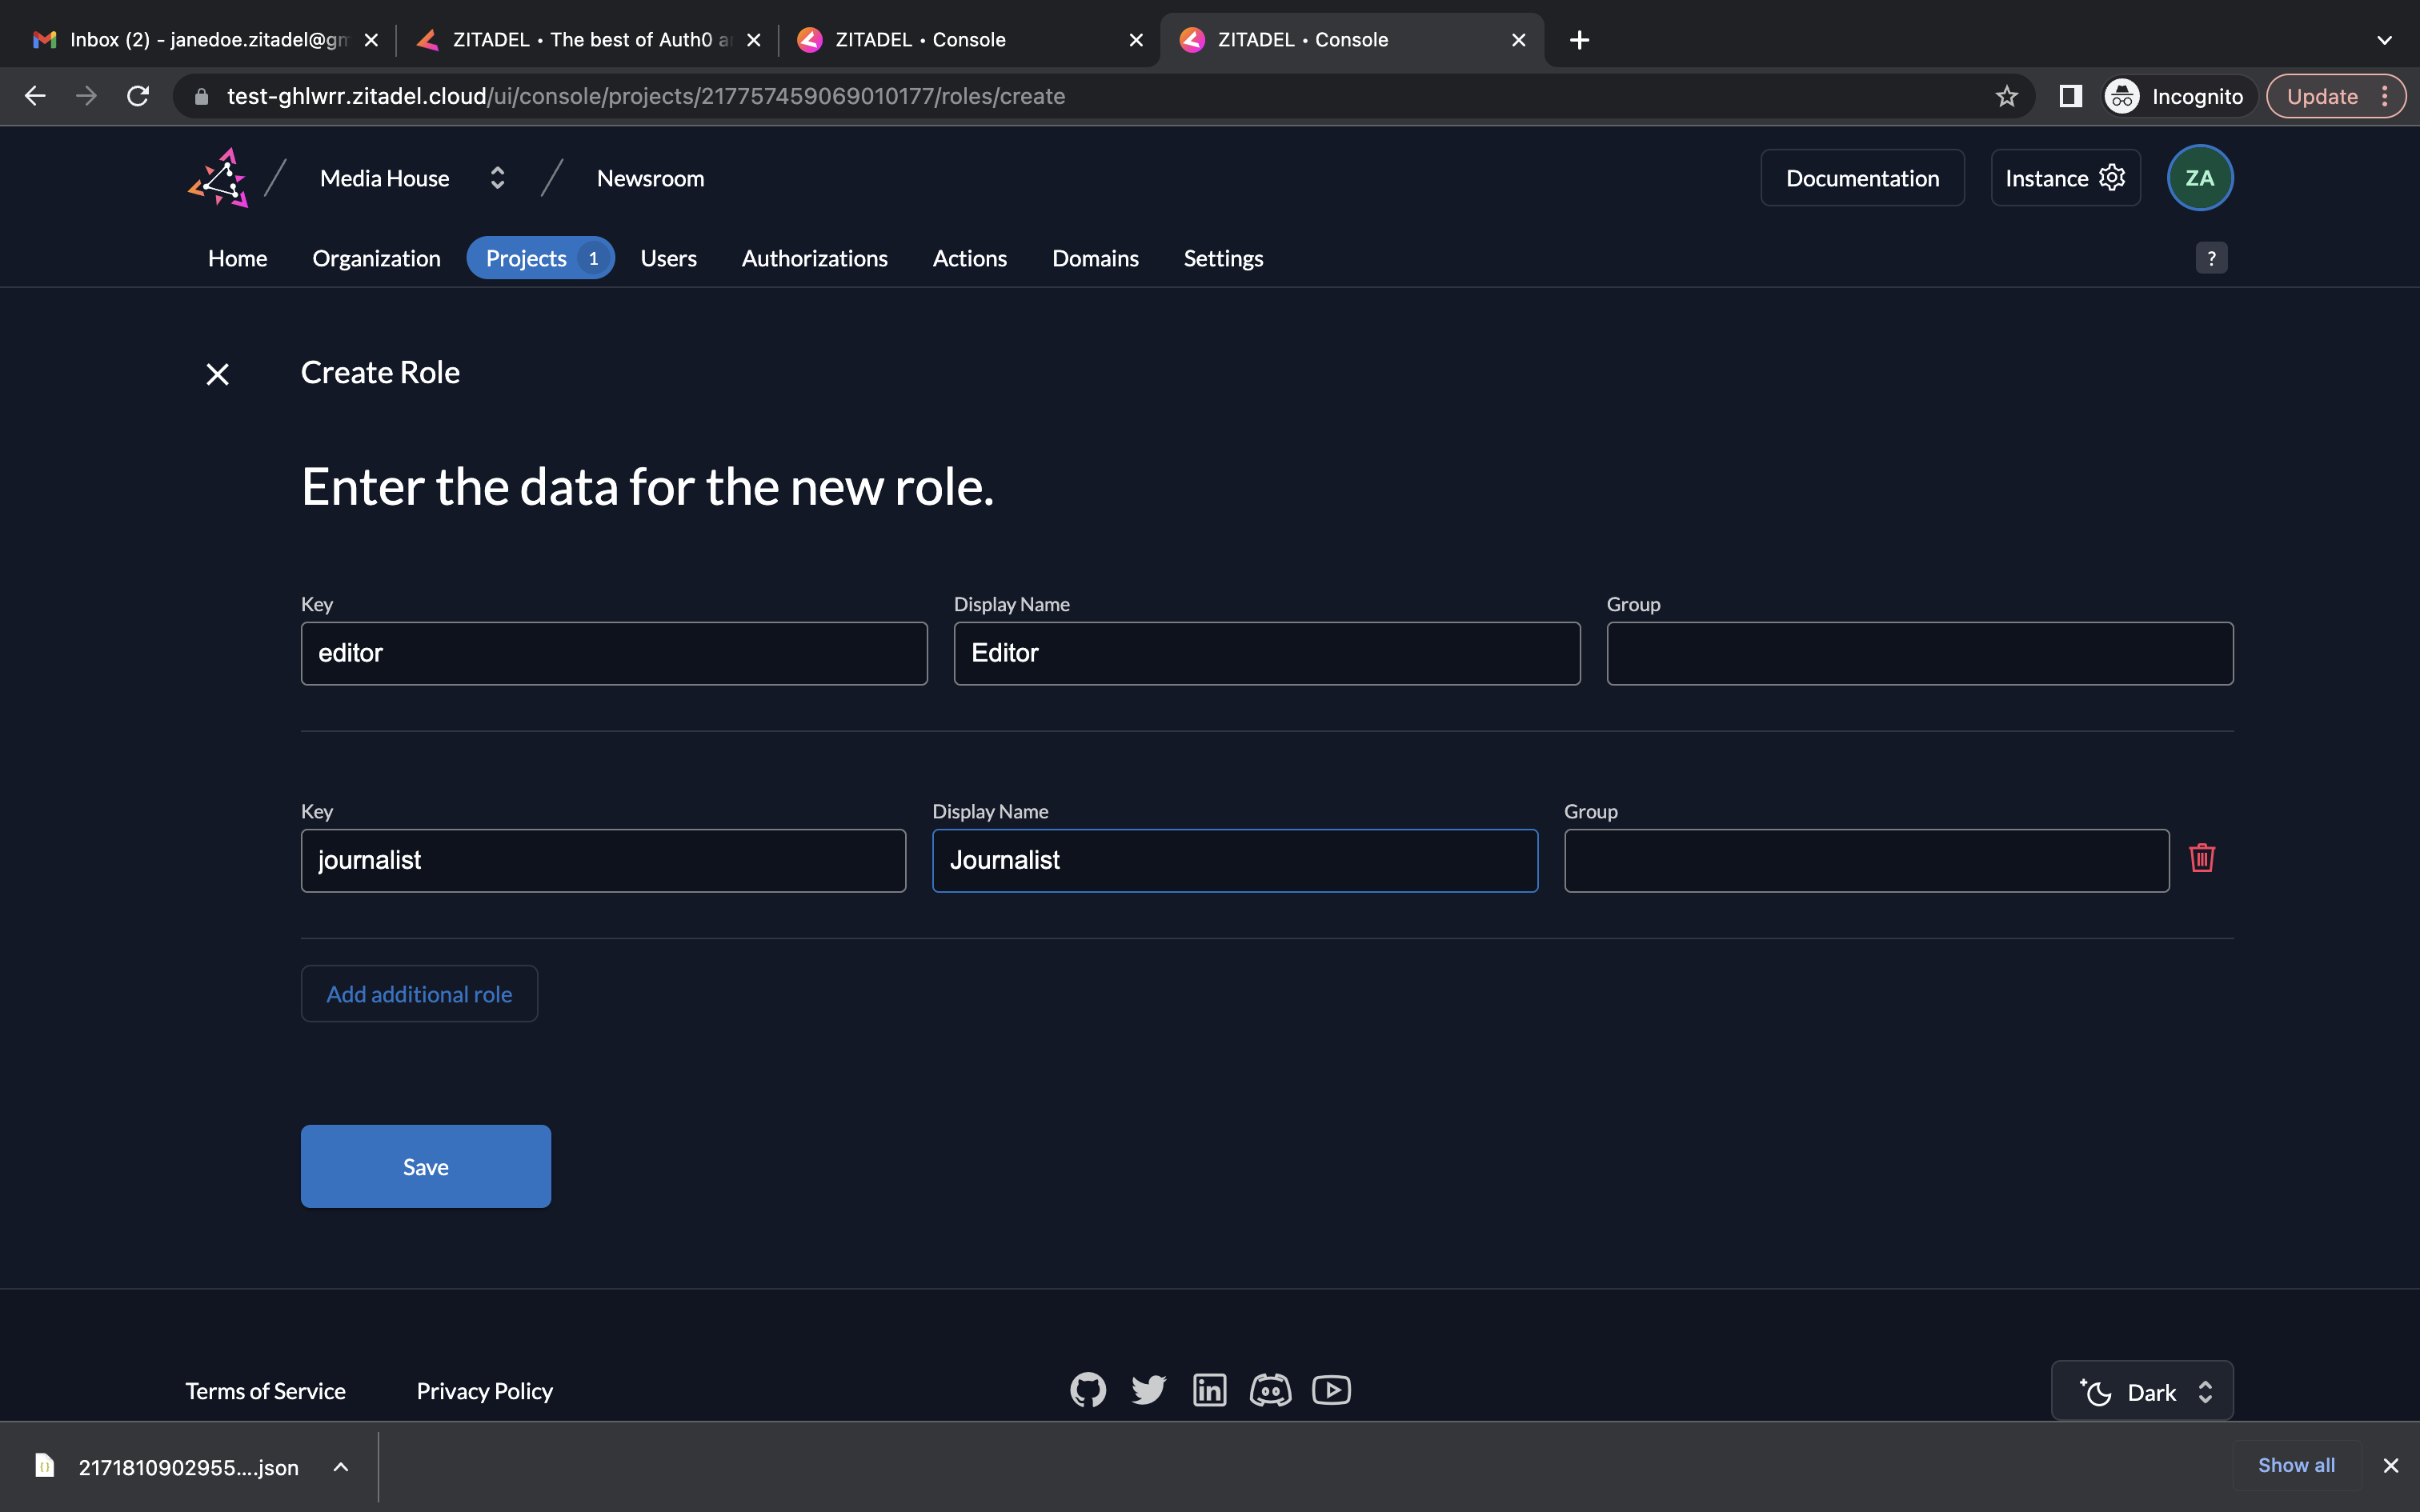2420x1512 pixels.
Task: Click the Save button
Action: click(425, 1166)
